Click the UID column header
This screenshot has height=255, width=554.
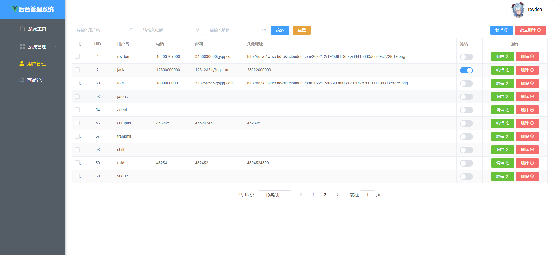point(98,44)
